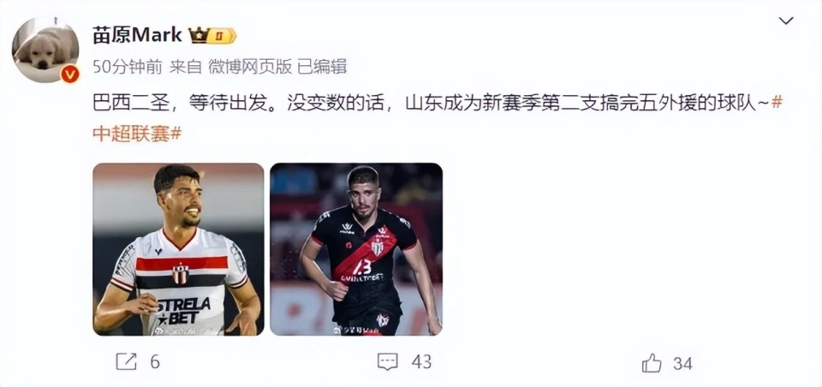
Task: Click the orange # symbol ending the first text line
Action: (x=777, y=104)
